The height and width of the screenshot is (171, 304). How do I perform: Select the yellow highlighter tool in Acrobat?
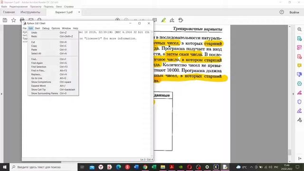point(163,20)
